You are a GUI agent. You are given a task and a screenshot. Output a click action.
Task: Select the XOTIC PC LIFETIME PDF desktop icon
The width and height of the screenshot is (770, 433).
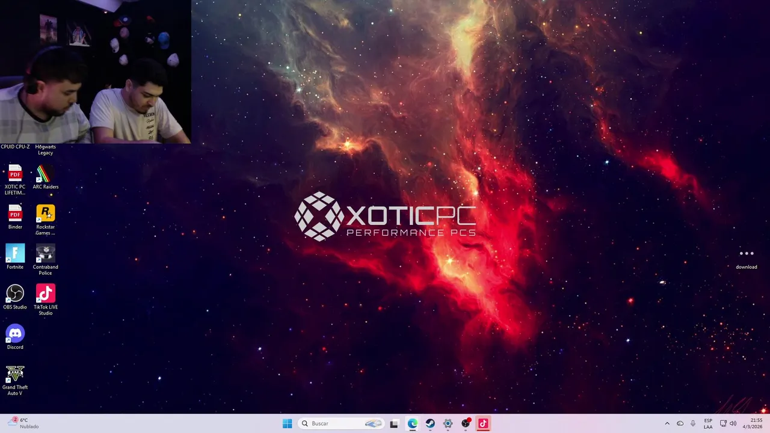coord(15,180)
